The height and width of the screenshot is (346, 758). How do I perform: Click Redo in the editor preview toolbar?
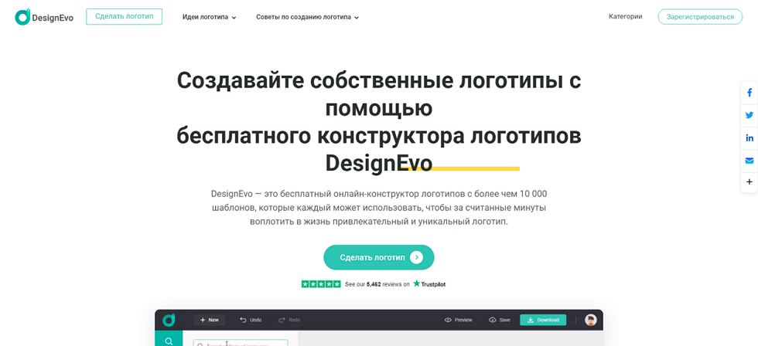click(289, 320)
